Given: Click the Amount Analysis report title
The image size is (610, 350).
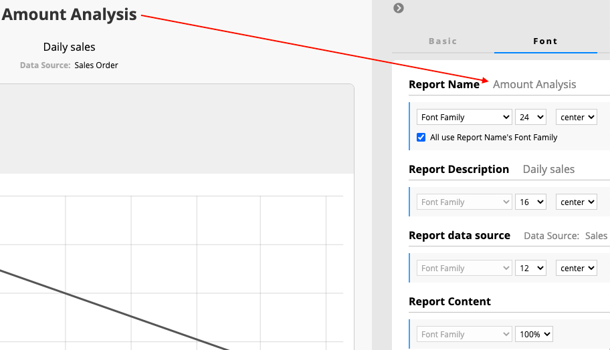Looking at the screenshot, I should (x=70, y=15).
